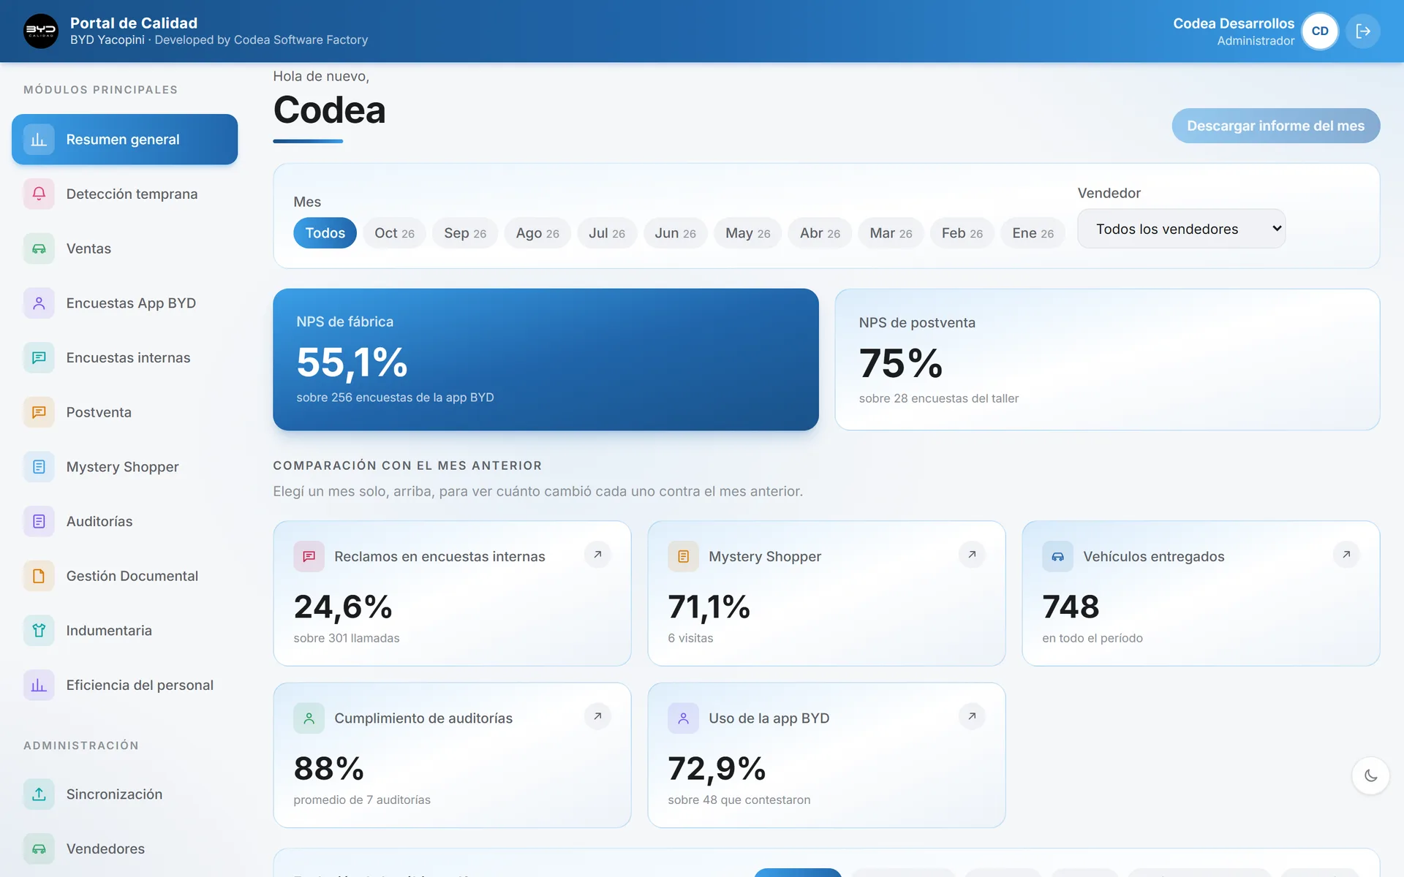Click the Vehículos entregados card car icon
This screenshot has width=1404, height=877.
(x=1057, y=557)
